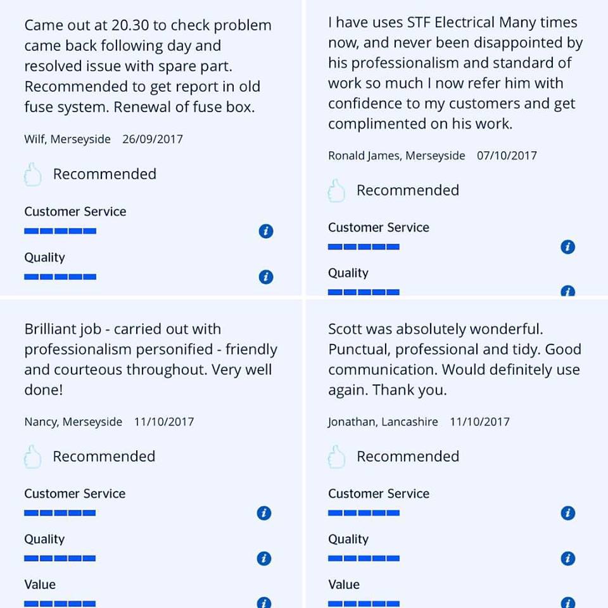Click review text starting Scott was absolutely wonderful

point(455,360)
